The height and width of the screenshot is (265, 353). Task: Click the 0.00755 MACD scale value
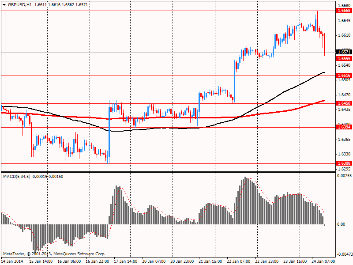344,176
